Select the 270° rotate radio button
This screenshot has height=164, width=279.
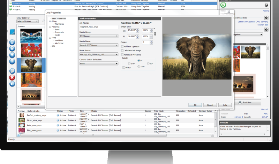coord(129,64)
